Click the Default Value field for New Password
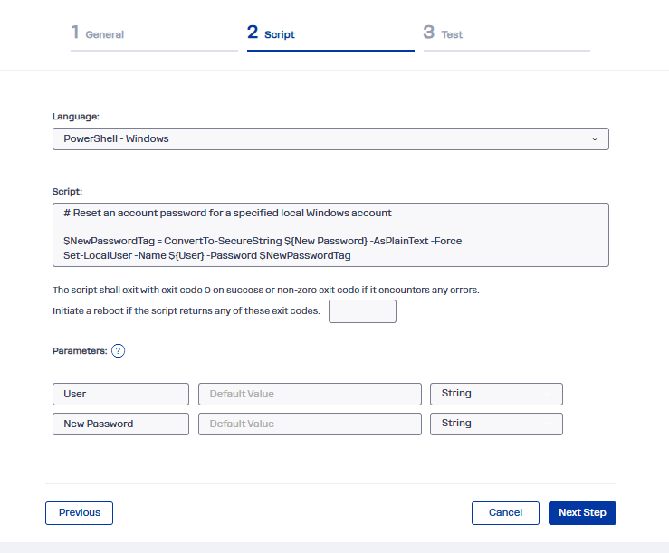Screen dimensions: 669x553 (x=310, y=424)
